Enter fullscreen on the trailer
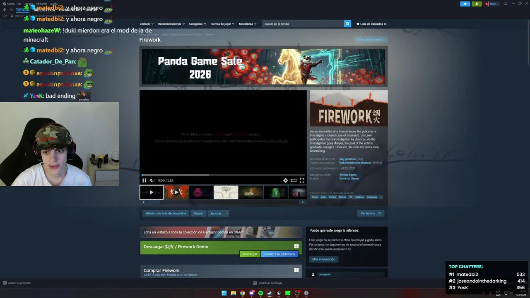The height and width of the screenshot is (298, 530). point(302,180)
